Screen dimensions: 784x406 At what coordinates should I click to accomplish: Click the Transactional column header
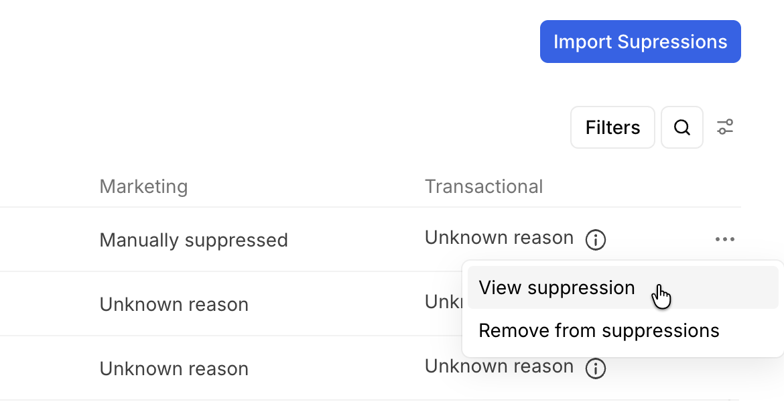coord(484,186)
